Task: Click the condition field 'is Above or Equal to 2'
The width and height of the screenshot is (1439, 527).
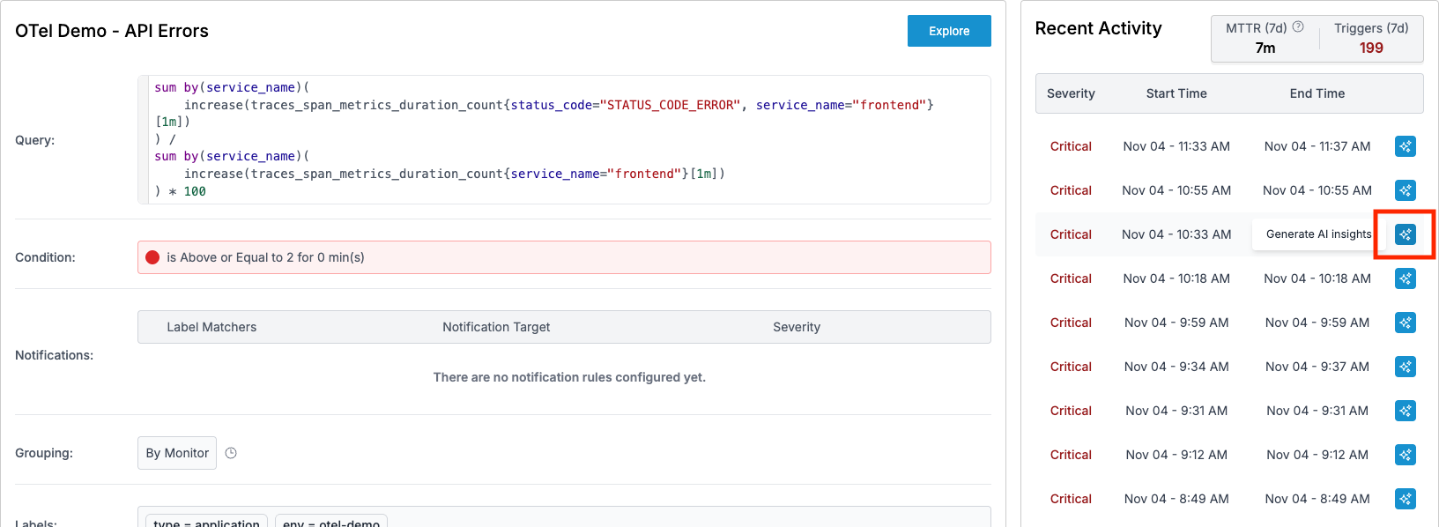Action: [564, 257]
